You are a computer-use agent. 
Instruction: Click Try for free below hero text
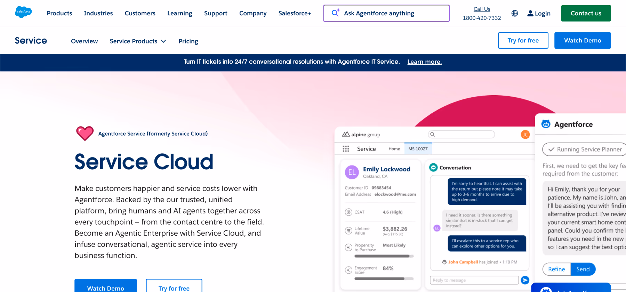(174, 286)
